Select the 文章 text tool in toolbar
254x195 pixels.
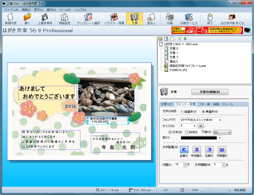tap(134, 19)
